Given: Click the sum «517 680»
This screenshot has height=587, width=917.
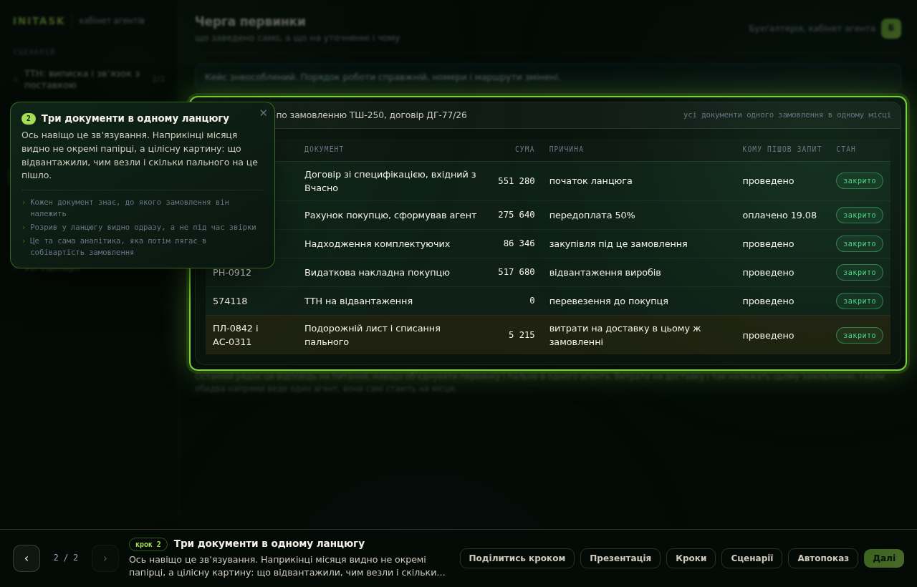Looking at the screenshot, I should 517,273.
